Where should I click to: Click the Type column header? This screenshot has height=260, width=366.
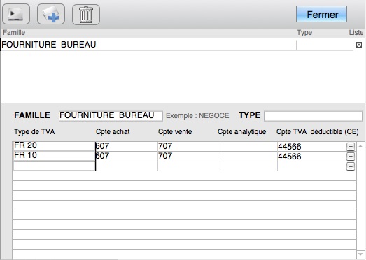[x=304, y=33]
